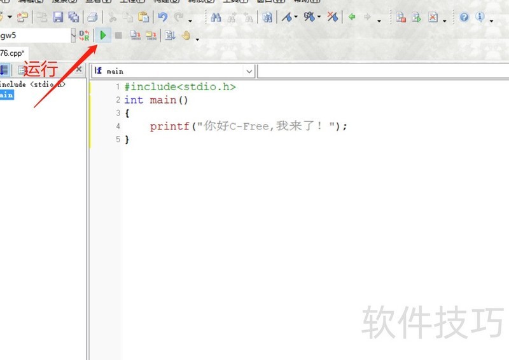Viewport: 509px width, 360px height.
Task: Undo the last edit
Action: coord(163,17)
